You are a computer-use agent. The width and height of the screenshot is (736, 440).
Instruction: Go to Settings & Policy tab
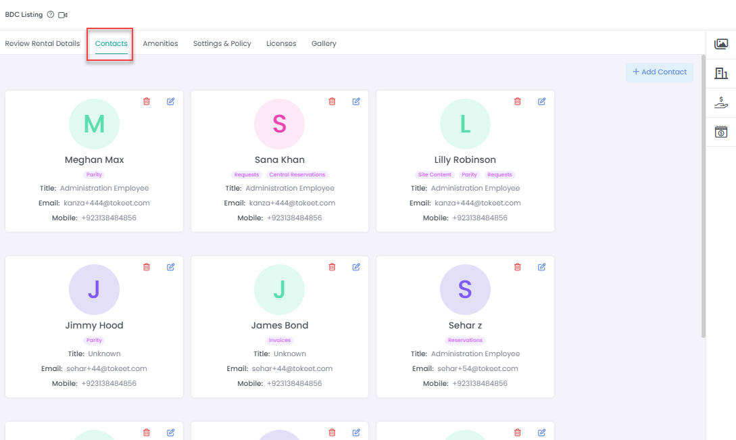click(x=222, y=44)
